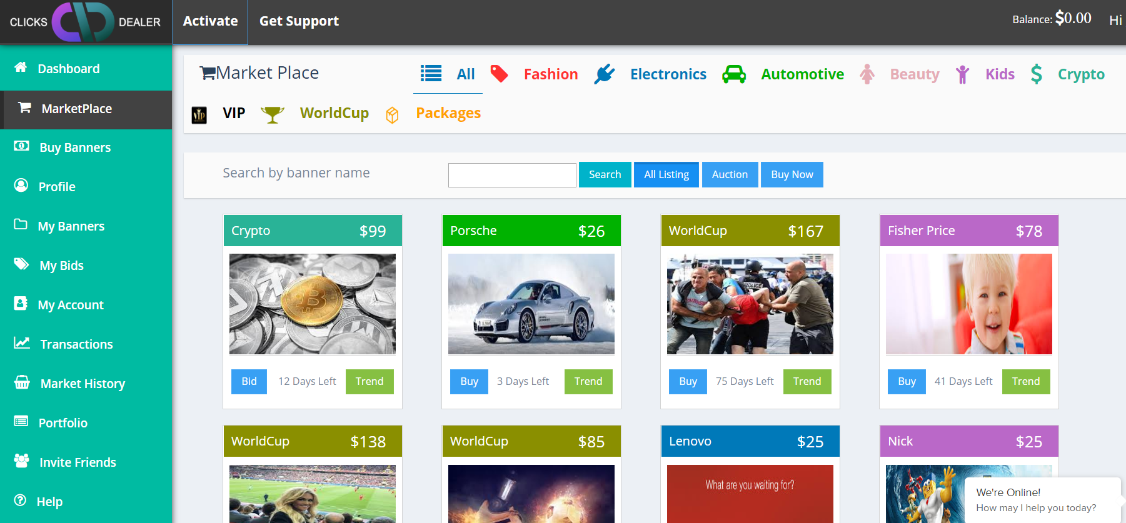Select the Crypto category tab
The width and height of the screenshot is (1126, 523).
[1081, 74]
